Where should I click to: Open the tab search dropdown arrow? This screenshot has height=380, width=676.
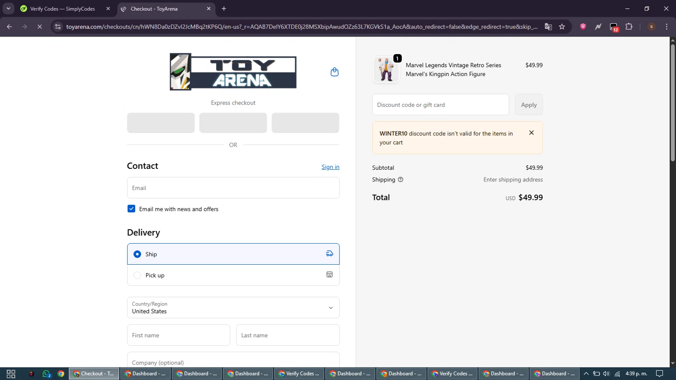(8, 9)
